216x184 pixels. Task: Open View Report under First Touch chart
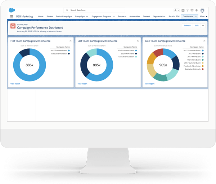(x=15, y=84)
